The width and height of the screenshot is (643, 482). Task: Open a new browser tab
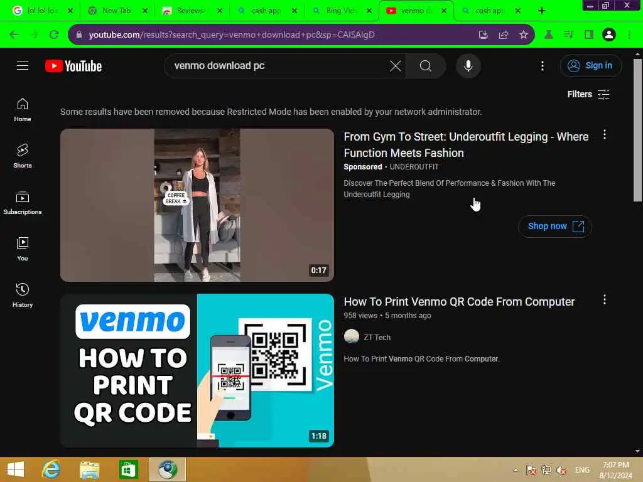[x=542, y=11]
